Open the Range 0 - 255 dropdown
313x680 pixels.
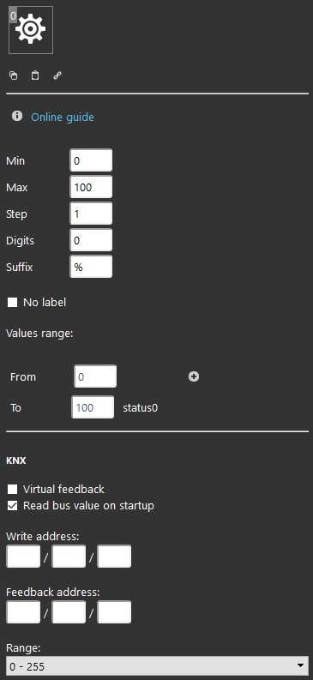point(157,665)
